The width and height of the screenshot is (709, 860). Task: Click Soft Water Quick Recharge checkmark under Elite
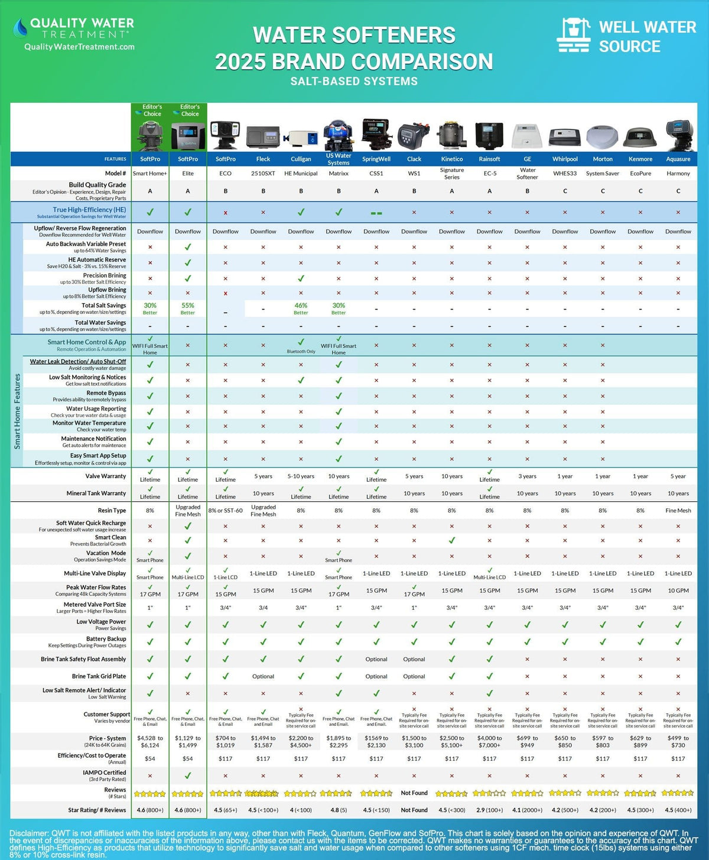[188, 525]
